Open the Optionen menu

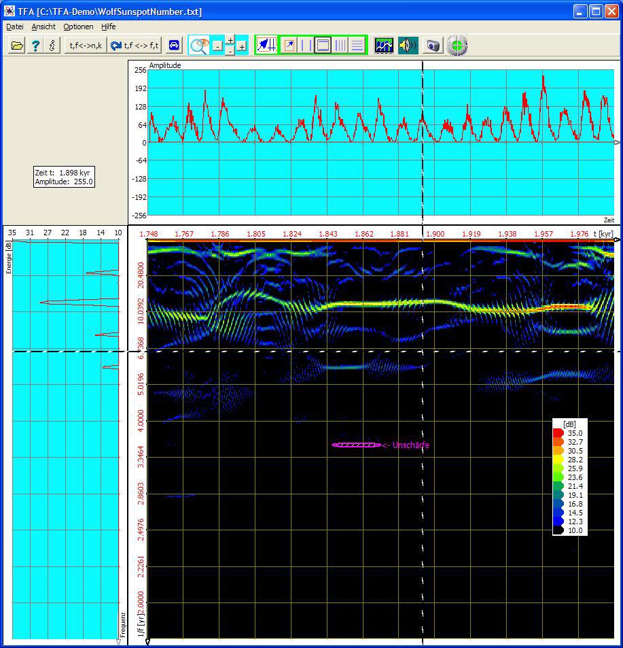(x=78, y=27)
